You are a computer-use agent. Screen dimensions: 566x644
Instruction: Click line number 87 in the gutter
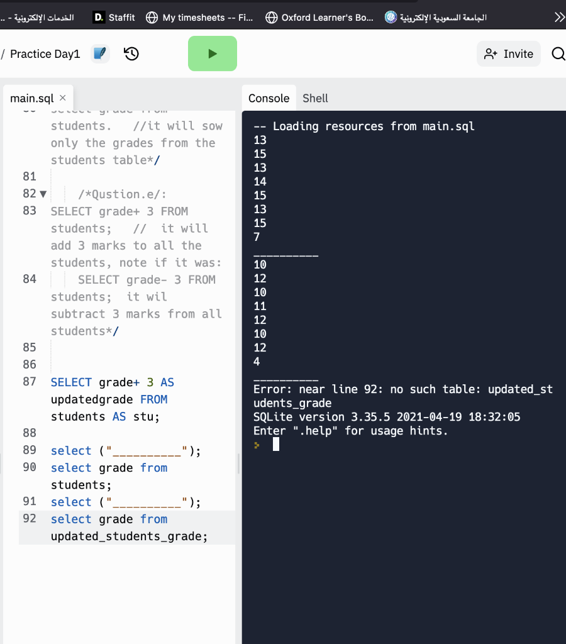[x=30, y=382]
